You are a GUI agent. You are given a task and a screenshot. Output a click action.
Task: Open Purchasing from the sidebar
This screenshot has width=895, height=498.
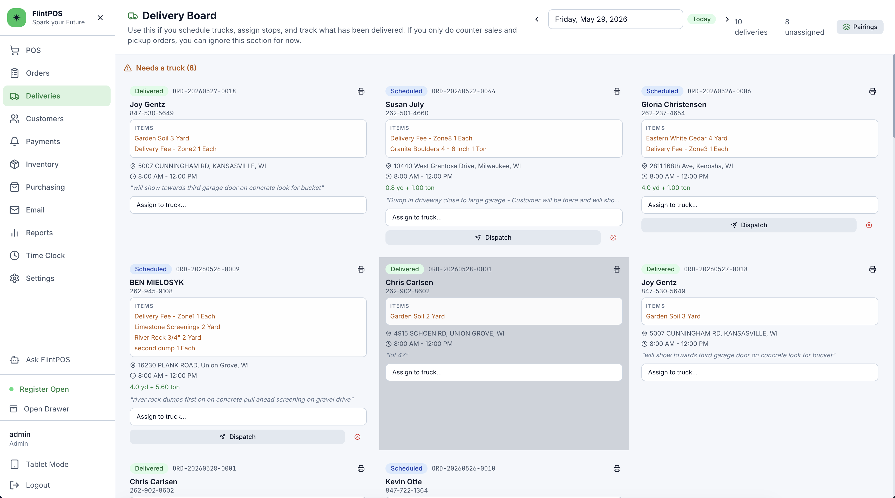point(57,187)
